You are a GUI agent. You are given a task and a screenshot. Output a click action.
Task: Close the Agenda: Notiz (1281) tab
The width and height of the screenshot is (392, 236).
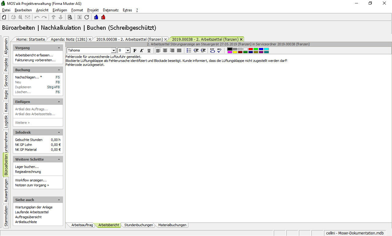(x=90, y=40)
